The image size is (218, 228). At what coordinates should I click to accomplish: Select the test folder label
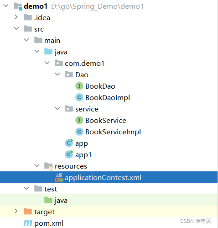point(51,189)
